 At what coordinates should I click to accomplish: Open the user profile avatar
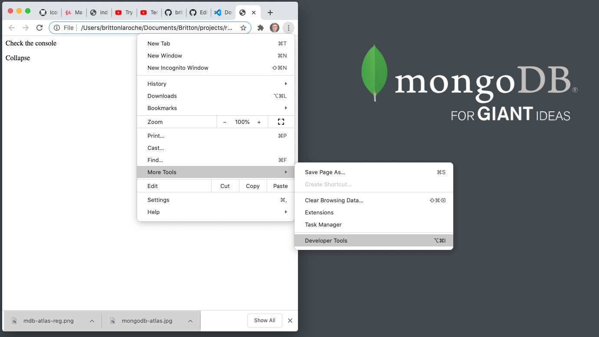275,28
